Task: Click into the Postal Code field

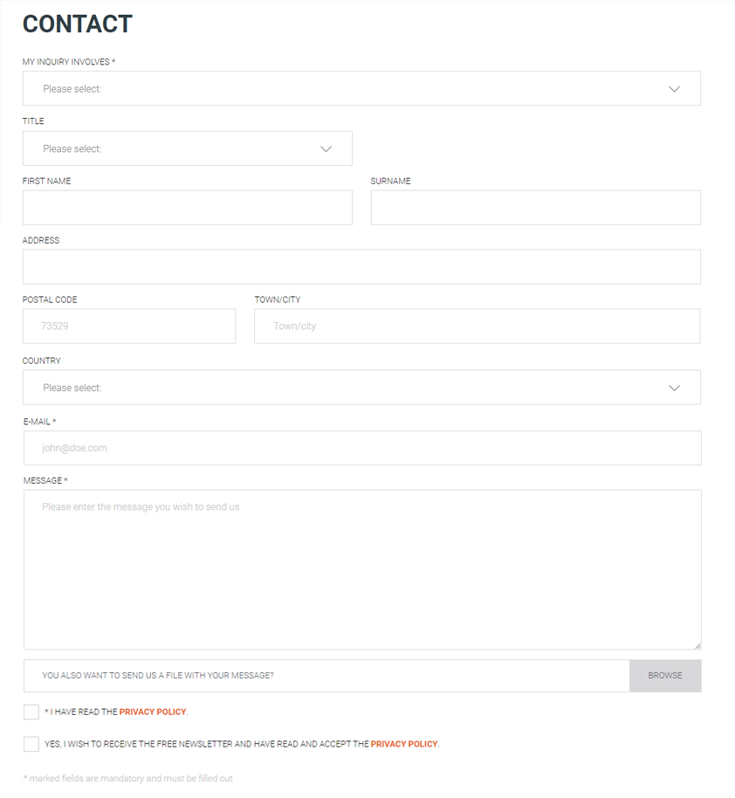Action: 129,327
